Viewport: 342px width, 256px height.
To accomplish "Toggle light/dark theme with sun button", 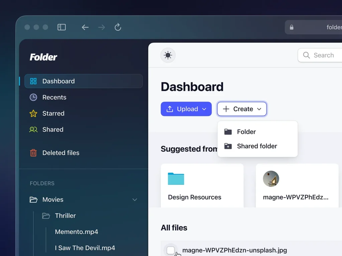I will tap(168, 55).
